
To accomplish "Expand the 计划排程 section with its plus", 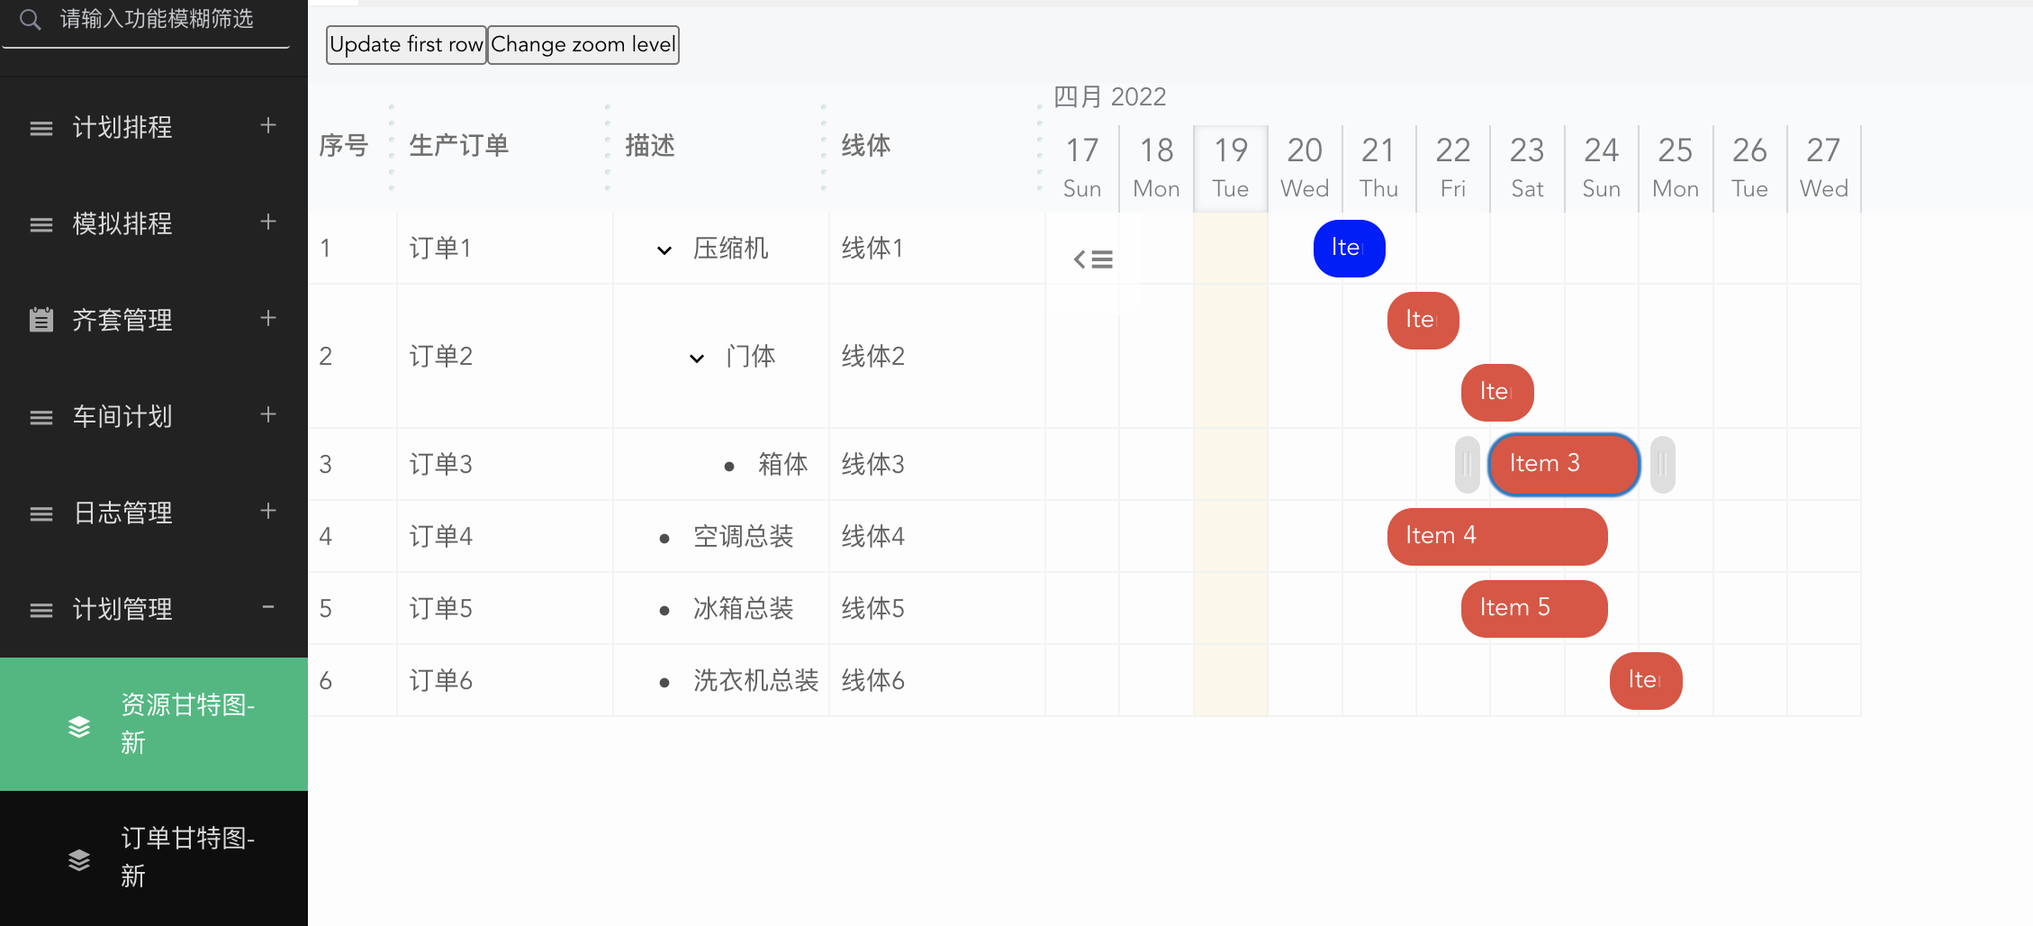I will click(x=267, y=126).
